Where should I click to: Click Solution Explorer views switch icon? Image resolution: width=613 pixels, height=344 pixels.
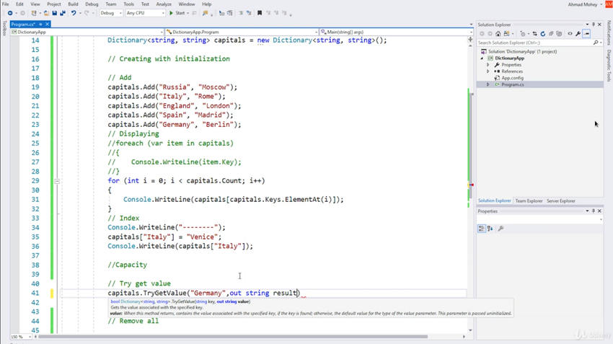[x=507, y=34]
